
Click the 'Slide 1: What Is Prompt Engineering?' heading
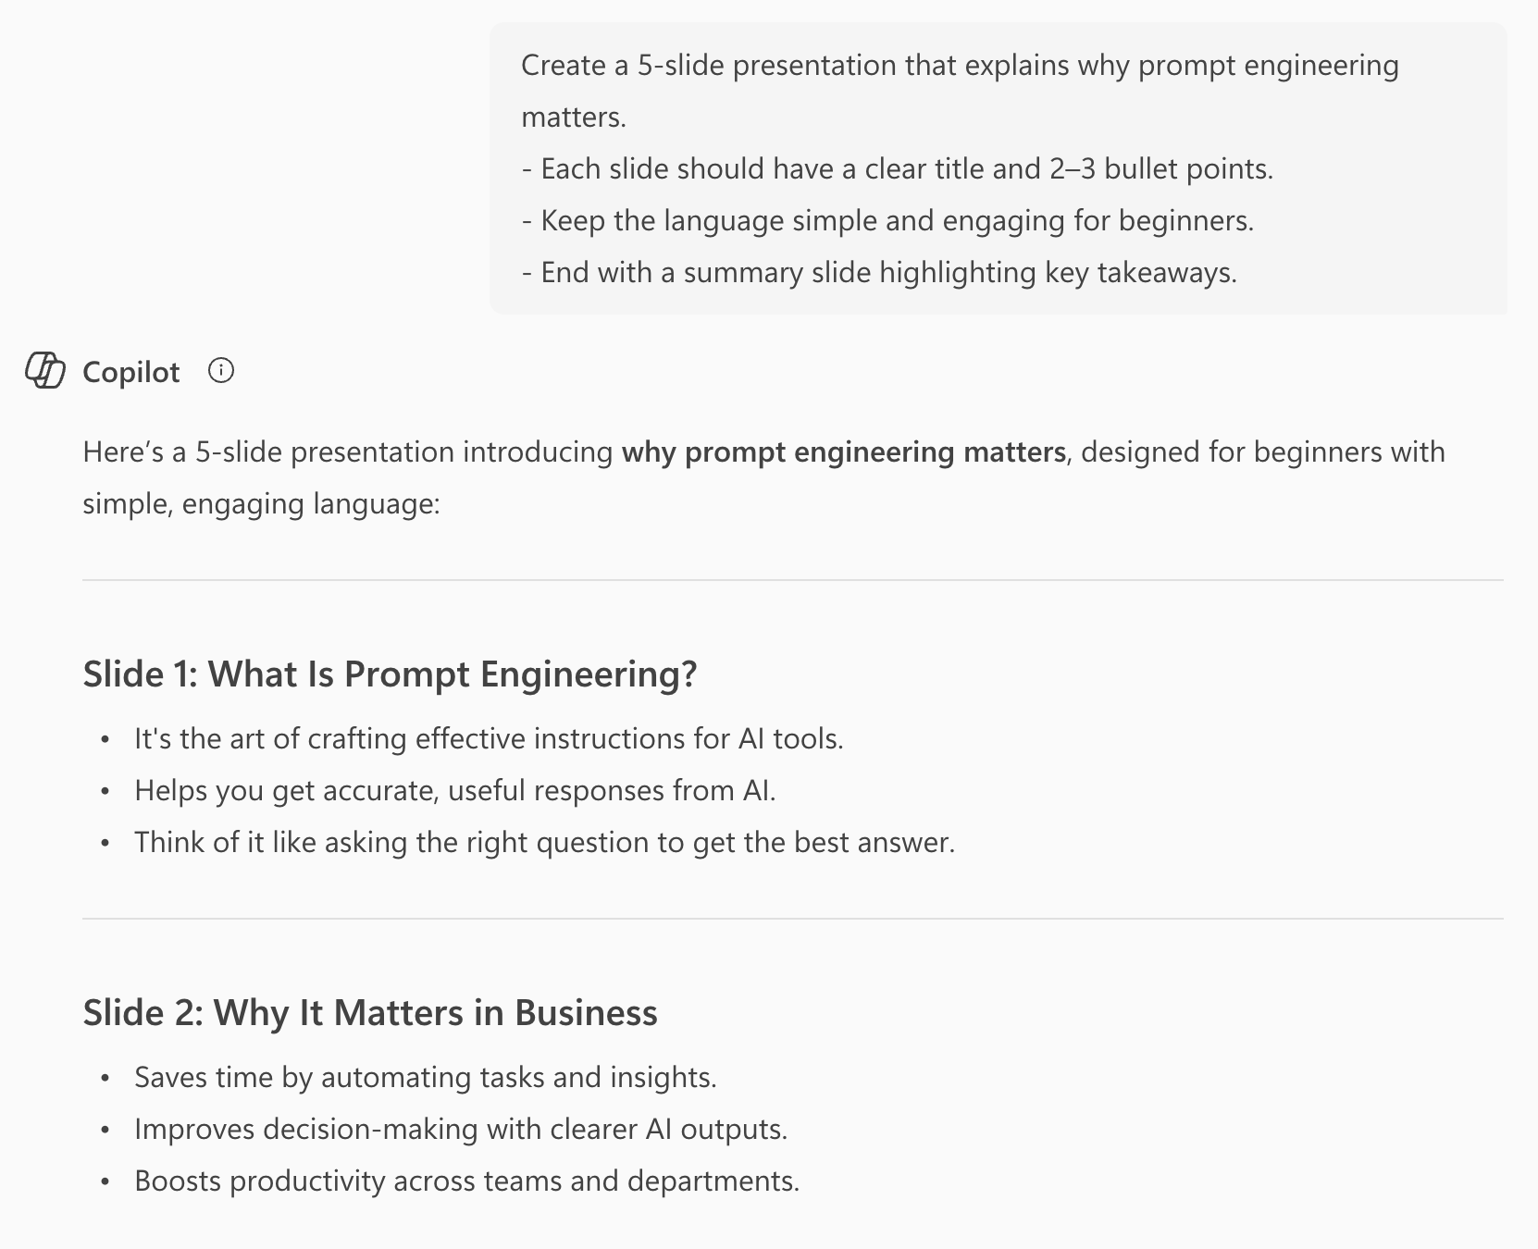click(x=390, y=674)
